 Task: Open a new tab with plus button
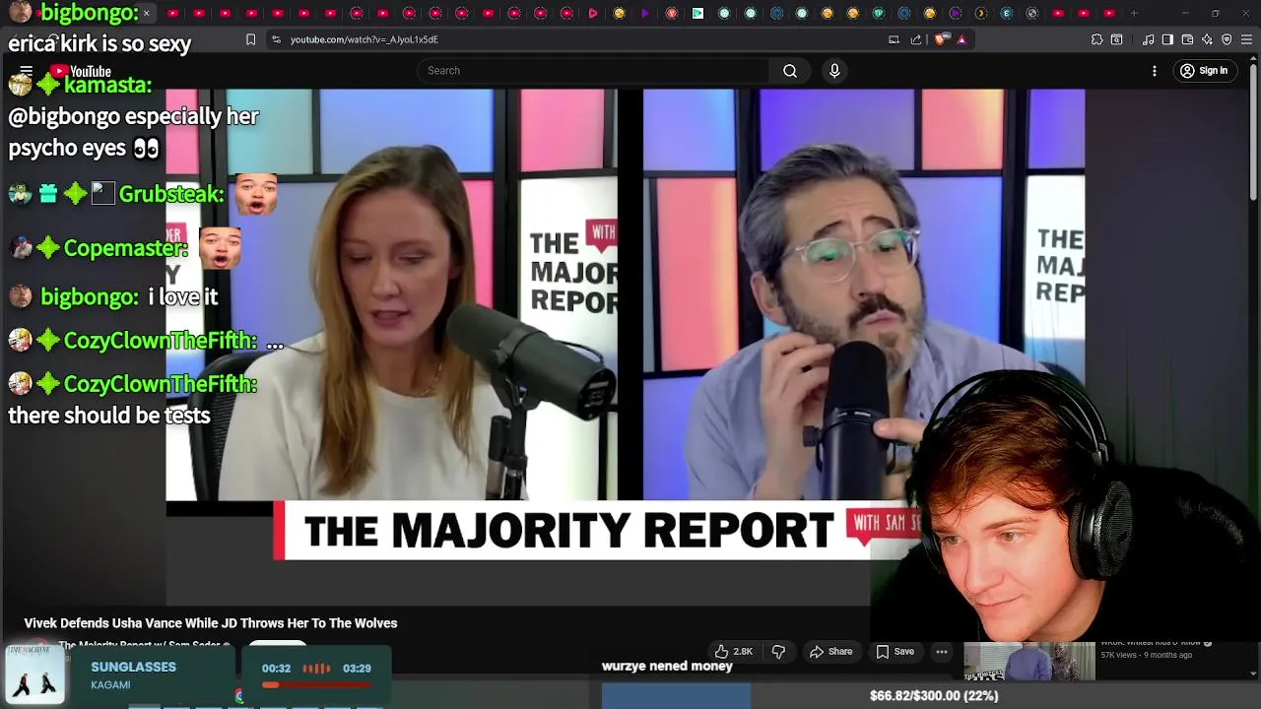coord(1134,13)
